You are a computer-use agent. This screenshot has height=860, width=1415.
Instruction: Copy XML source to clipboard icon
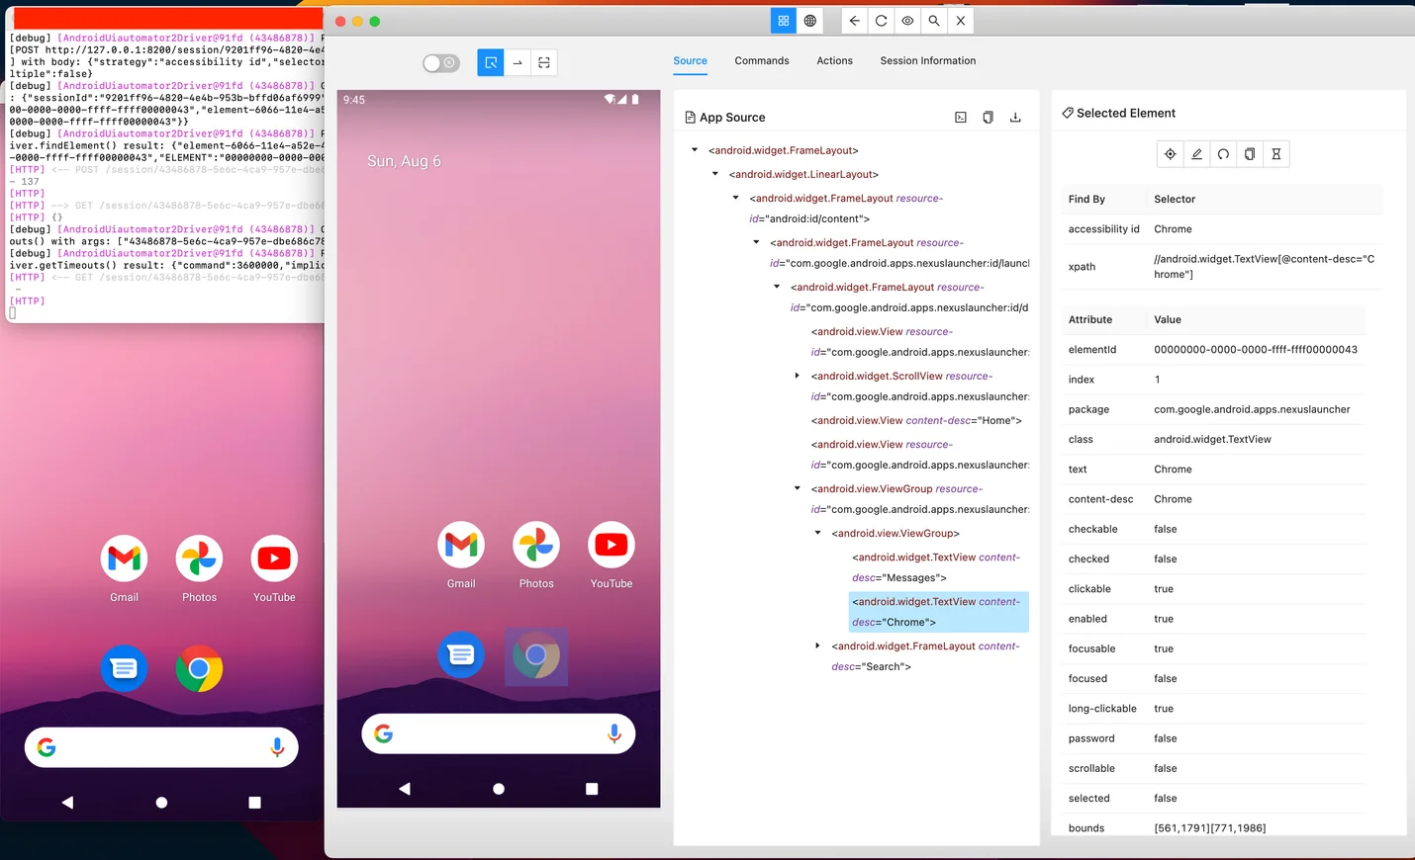[988, 118]
